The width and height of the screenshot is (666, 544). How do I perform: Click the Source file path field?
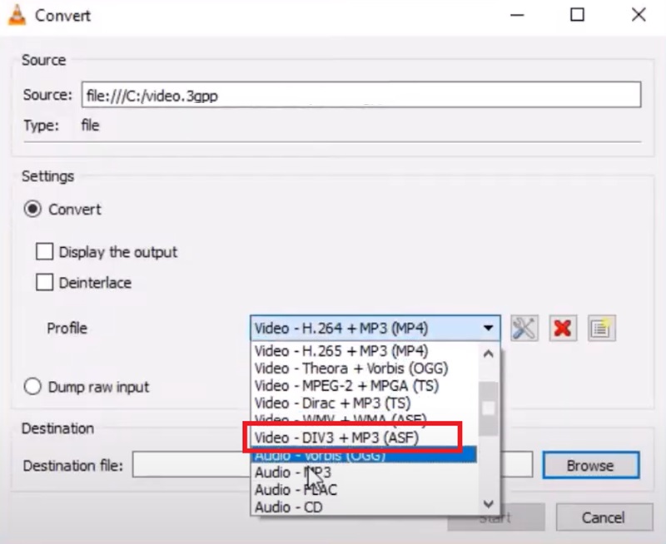click(x=361, y=95)
